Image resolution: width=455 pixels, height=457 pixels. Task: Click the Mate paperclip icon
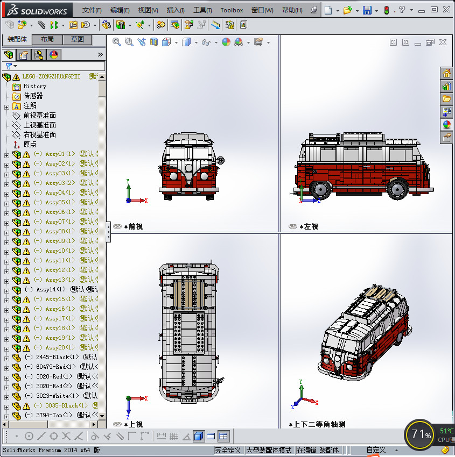pyautogui.click(x=41, y=25)
